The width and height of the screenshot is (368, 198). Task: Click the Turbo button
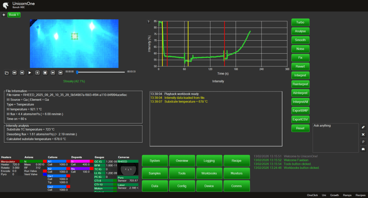(x=300, y=22)
